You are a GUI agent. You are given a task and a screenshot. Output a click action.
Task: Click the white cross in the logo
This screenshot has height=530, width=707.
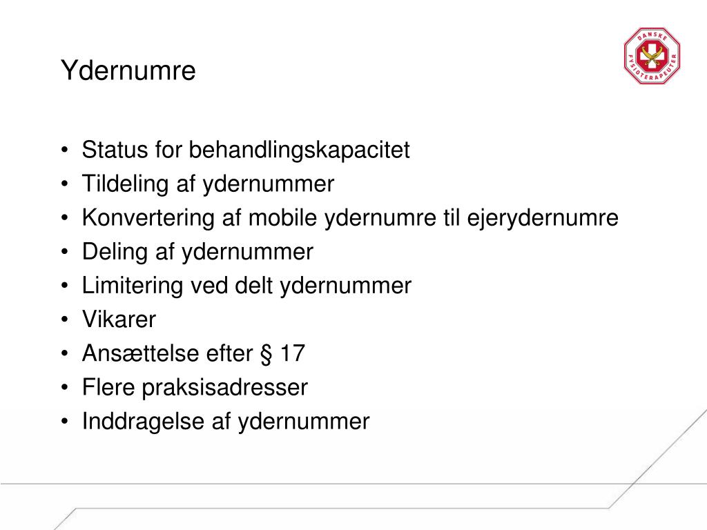[652, 56]
